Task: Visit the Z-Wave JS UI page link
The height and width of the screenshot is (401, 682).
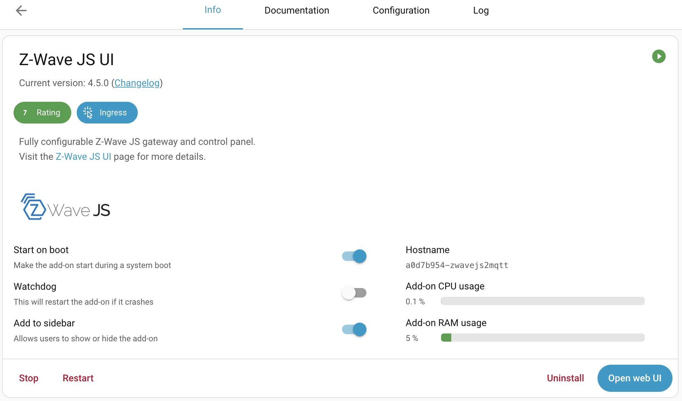Action: click(83, 157)
